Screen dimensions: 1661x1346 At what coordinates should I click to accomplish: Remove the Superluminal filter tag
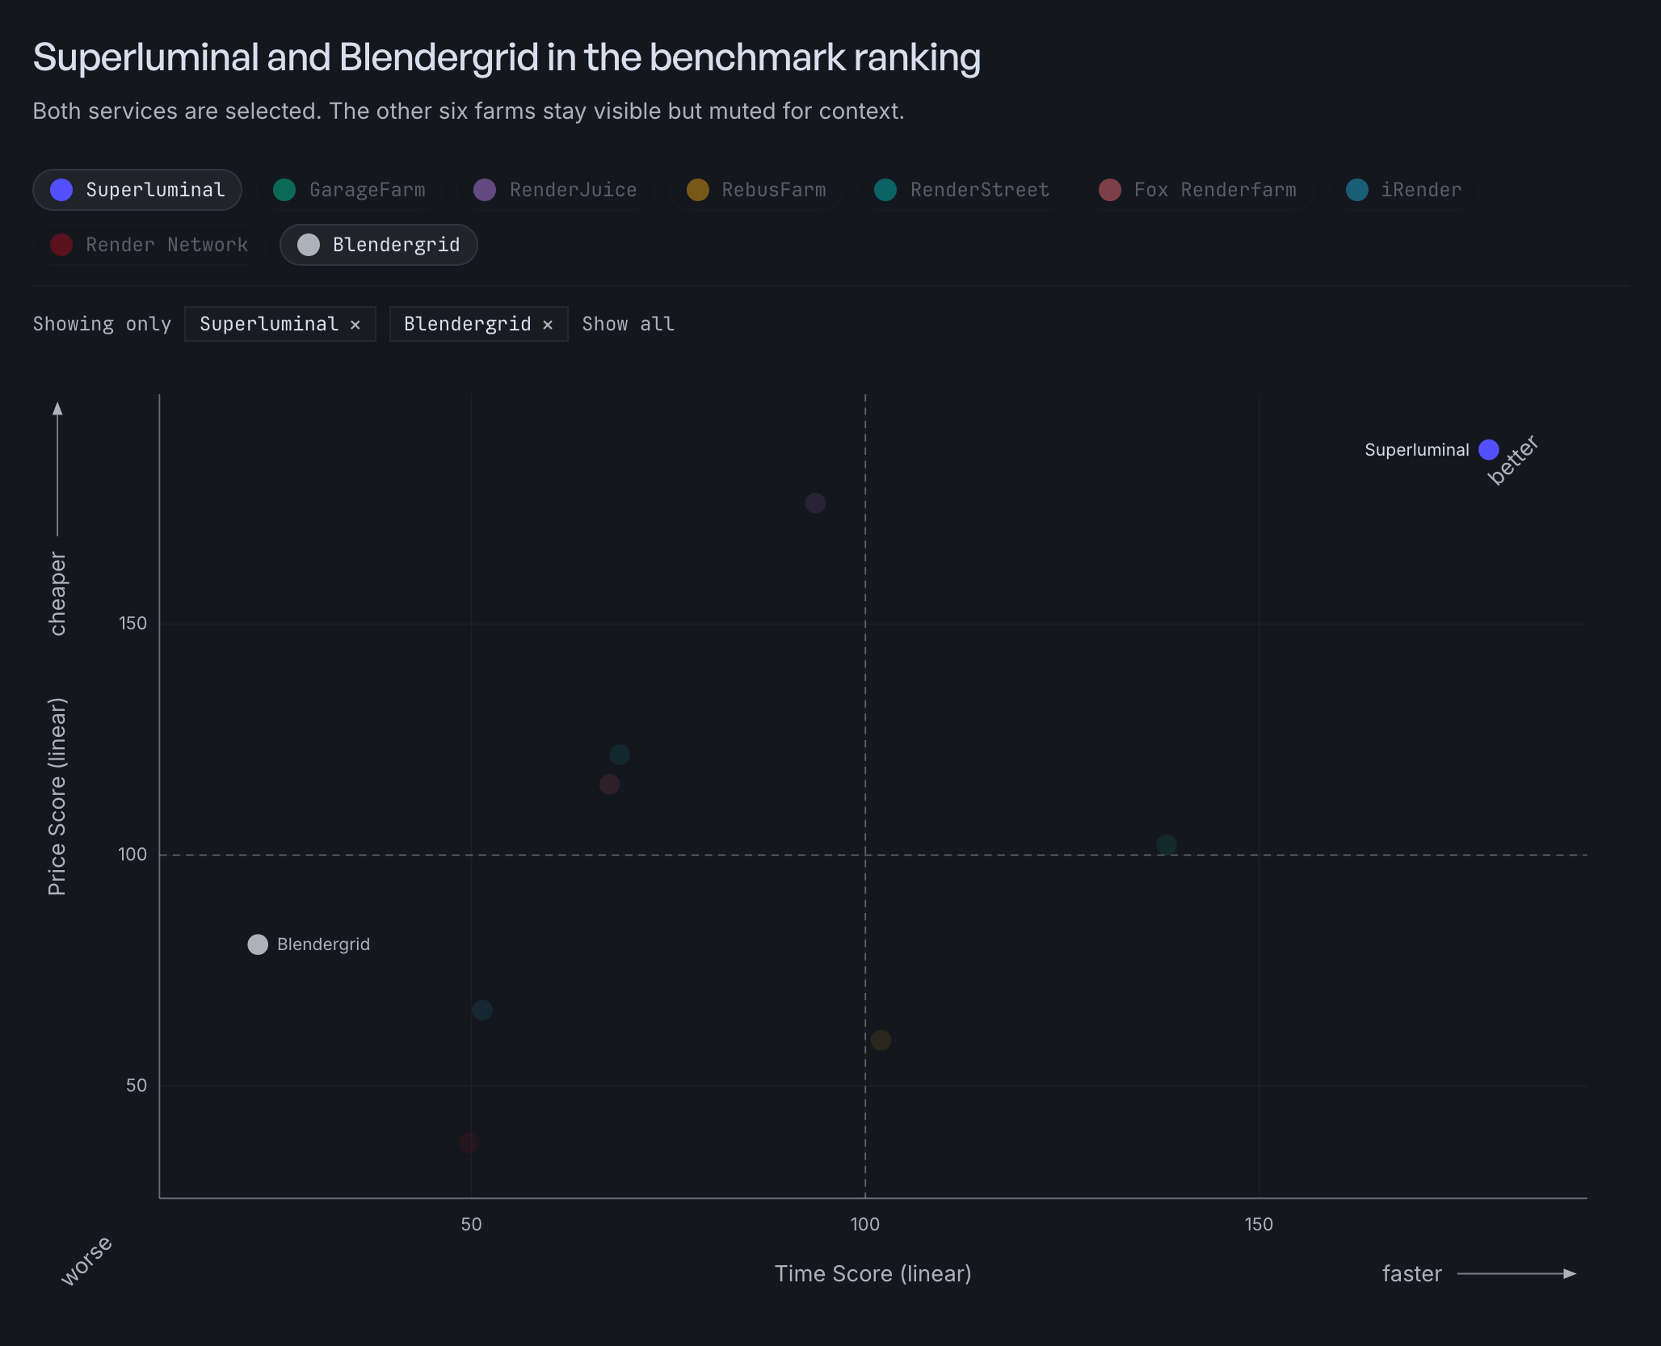[355, 325]
